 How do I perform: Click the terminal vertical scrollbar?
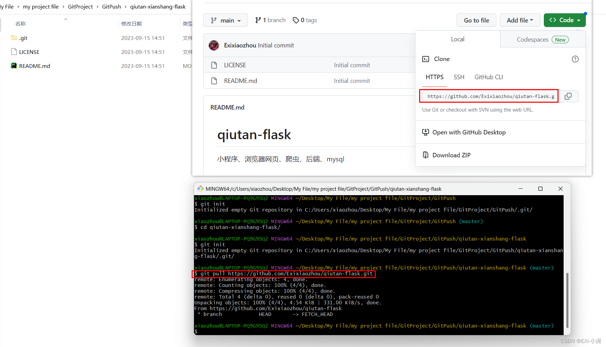pyautogui.click(x=567, y=300)
